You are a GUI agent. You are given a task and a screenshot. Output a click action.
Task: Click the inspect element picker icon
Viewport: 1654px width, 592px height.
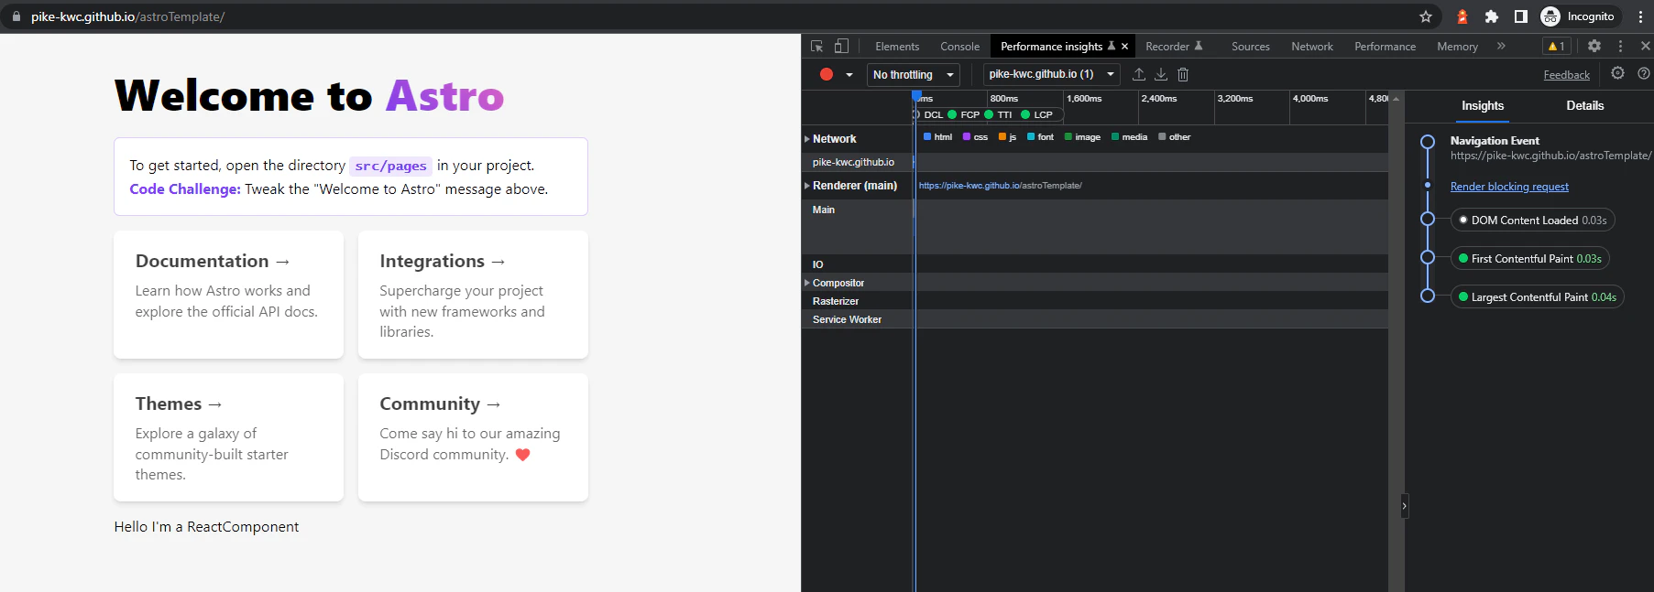pos(816,46)
